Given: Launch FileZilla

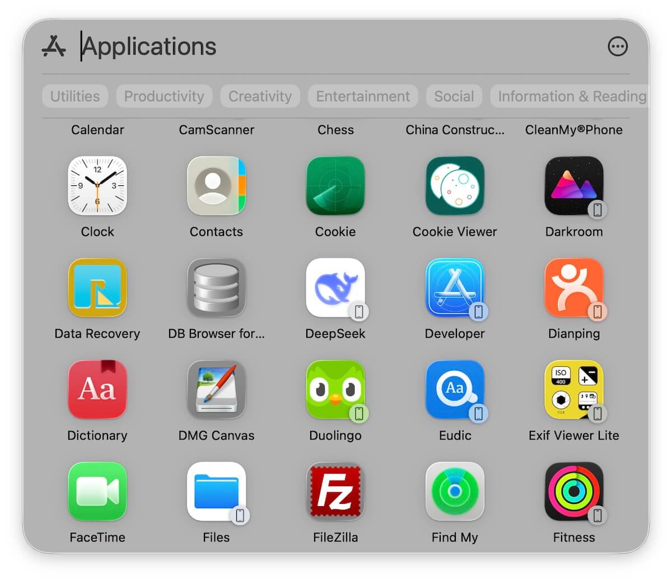Looking at the screenshot, I should [x=335, y=492].
